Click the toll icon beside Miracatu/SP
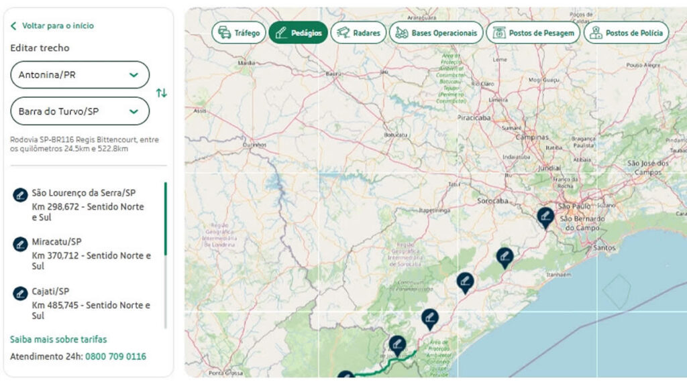The height and width of the screenshot is (386, 687). [19, 244]
